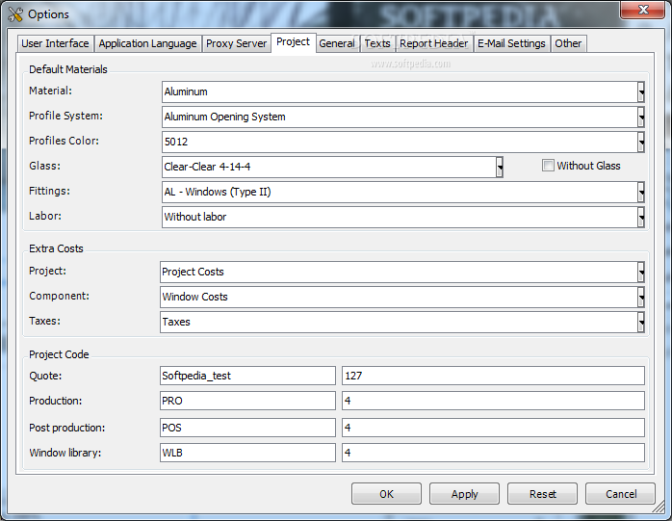The image size is (672, 521).
Task: Go to the Proxy Server tab
Action: coord(236,43)
